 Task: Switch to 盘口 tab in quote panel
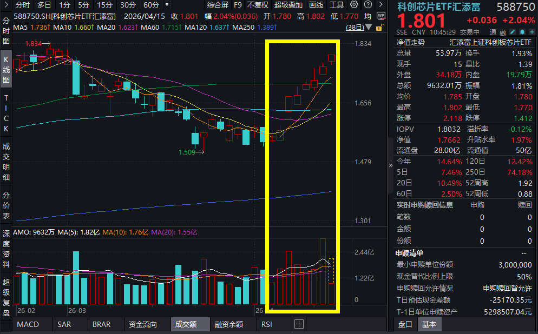coord(405,324)
